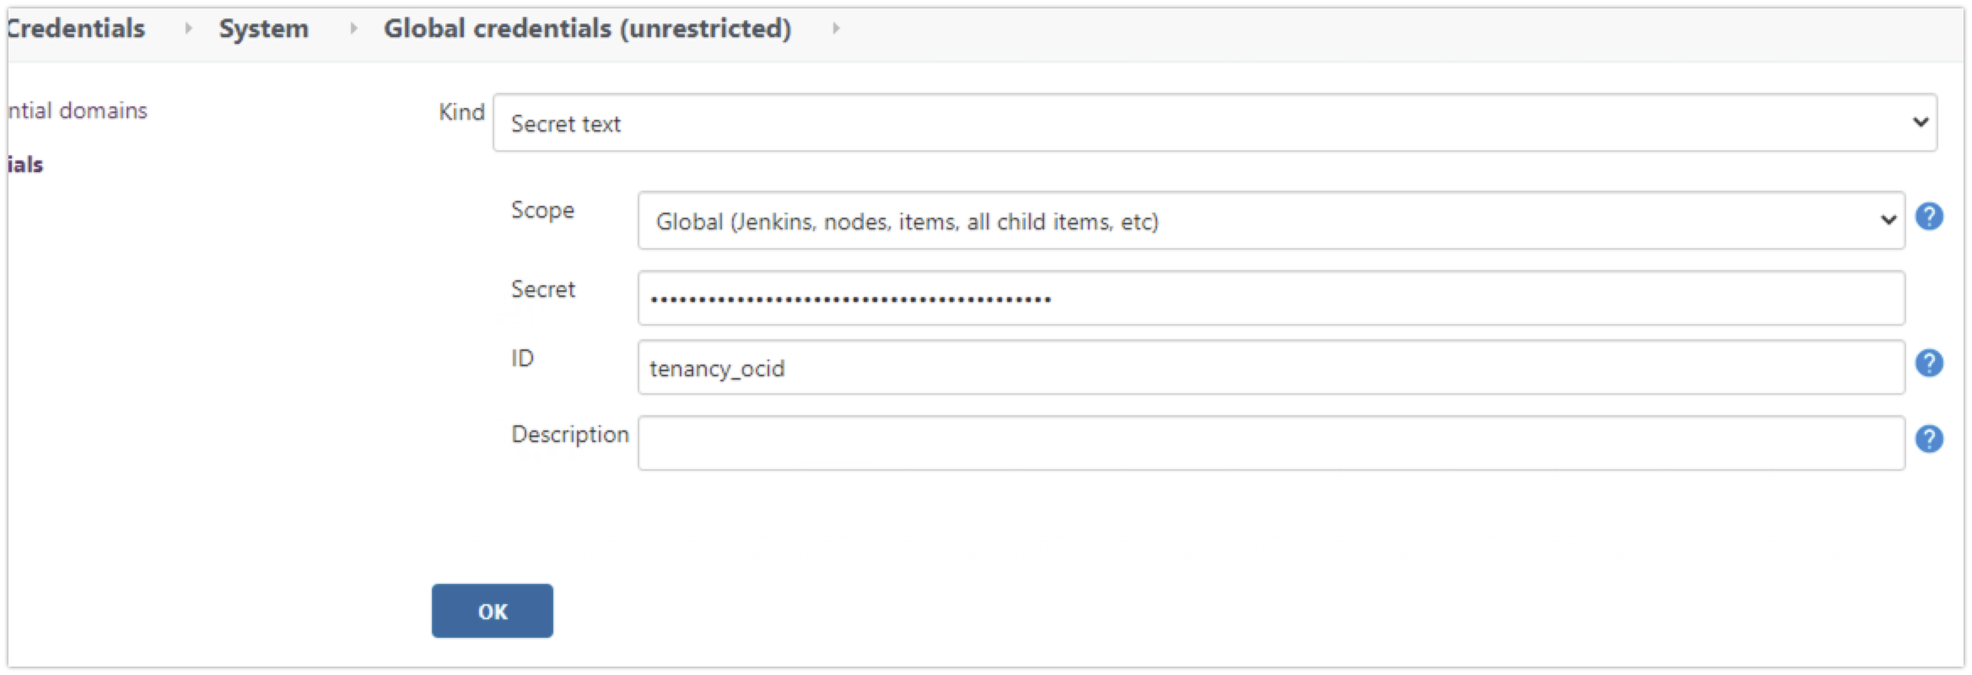Focus the masked Secret field
Viewport: 1972px width, 675px height.
1270,298
